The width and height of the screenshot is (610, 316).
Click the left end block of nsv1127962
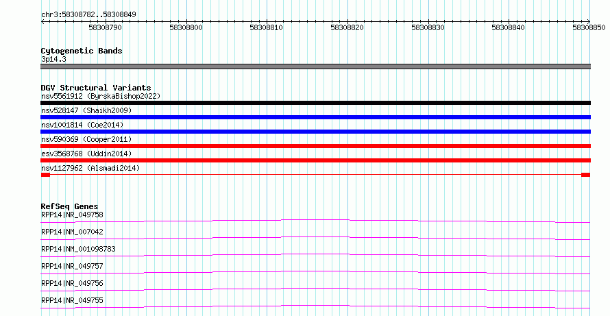pos(45,175)
